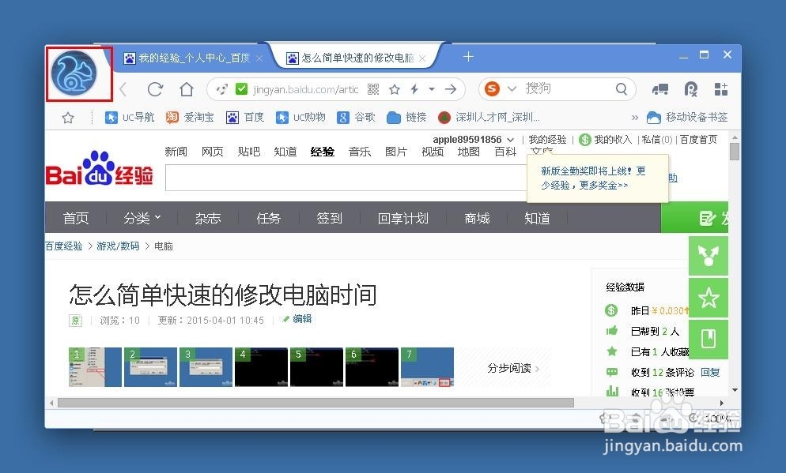Focus the Sogou search input field
The height and width of the screenshot is (473, 786).
point(566,89)
